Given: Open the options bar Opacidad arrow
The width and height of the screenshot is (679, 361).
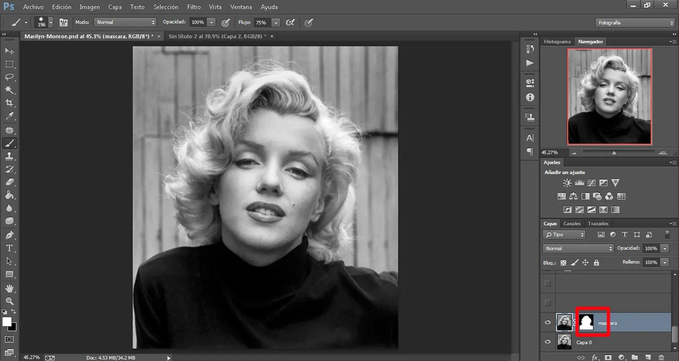Looking at the screenshot, I should [212, 22].
